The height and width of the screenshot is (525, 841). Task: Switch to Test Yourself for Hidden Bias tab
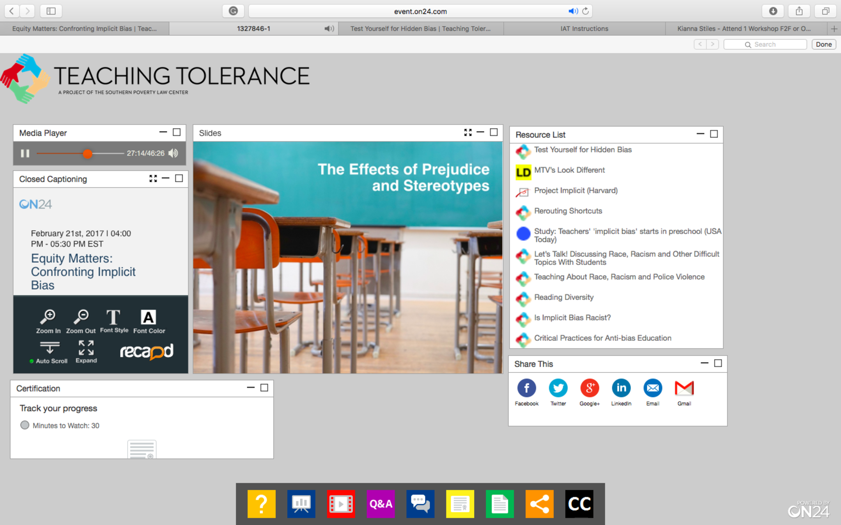[420, 29]
